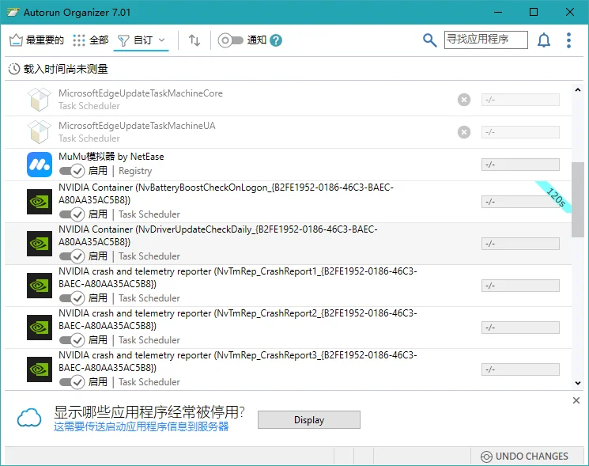The image size is (589, 466).
Task: Open the help question mark icon
Action: pos(276,40)
